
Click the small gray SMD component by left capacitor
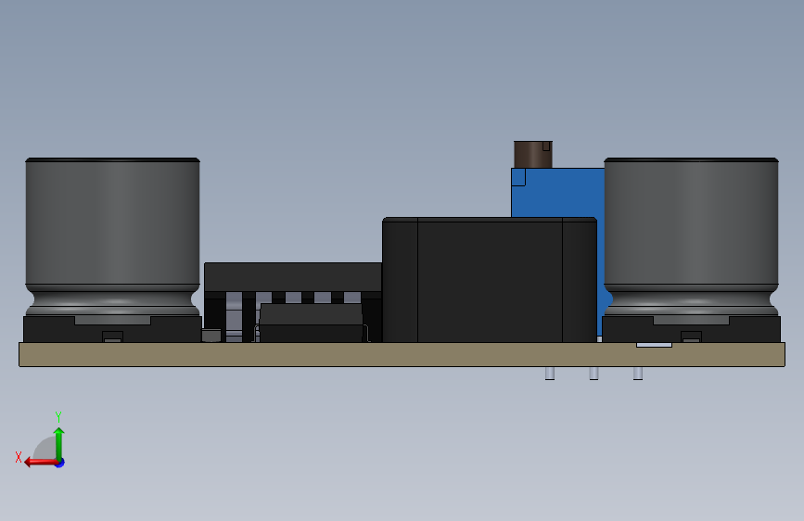coord(211,336)
